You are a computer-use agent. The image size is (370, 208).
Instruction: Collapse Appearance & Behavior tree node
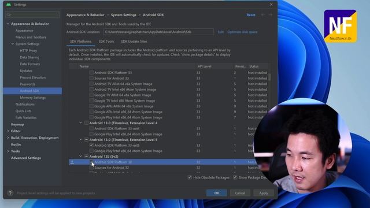(x=8, y=24)
